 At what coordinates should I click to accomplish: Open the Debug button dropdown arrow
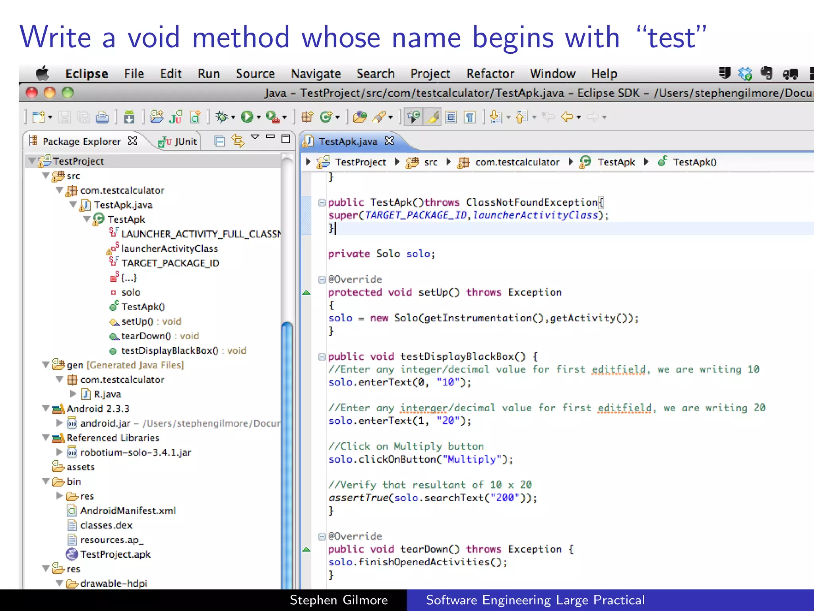pos(233,117)
